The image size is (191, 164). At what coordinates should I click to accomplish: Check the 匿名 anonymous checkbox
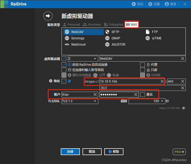point(143,94)
